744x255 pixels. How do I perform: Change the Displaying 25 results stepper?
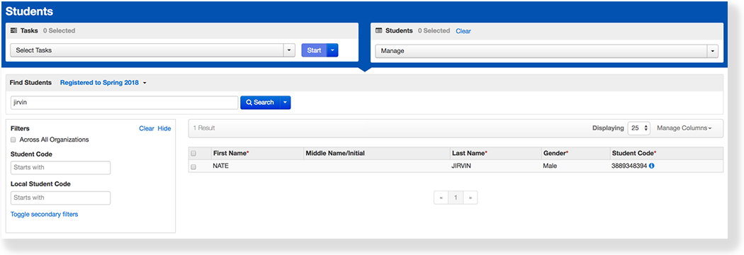click(x=638, y=128)
